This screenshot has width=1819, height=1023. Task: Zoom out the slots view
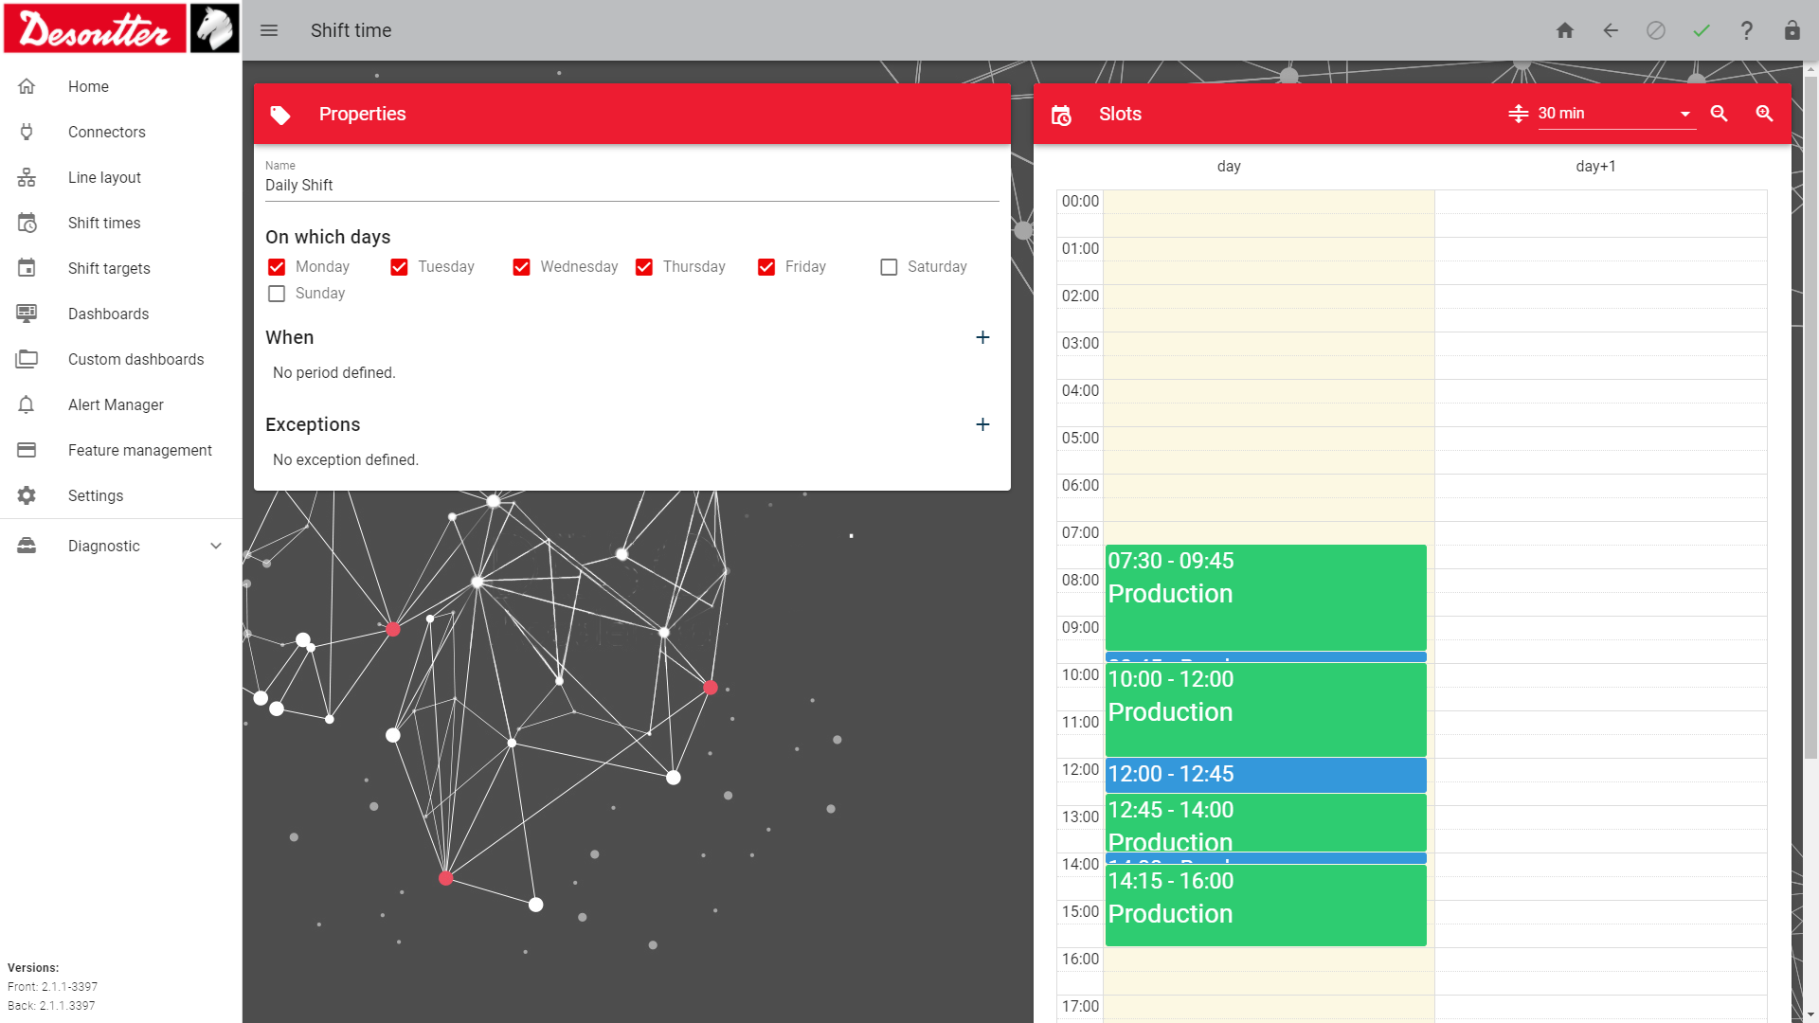coord(1719,114)
